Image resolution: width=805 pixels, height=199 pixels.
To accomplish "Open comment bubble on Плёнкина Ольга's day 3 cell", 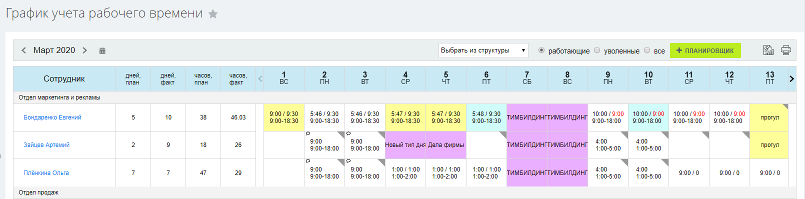I will click(348, 161).
